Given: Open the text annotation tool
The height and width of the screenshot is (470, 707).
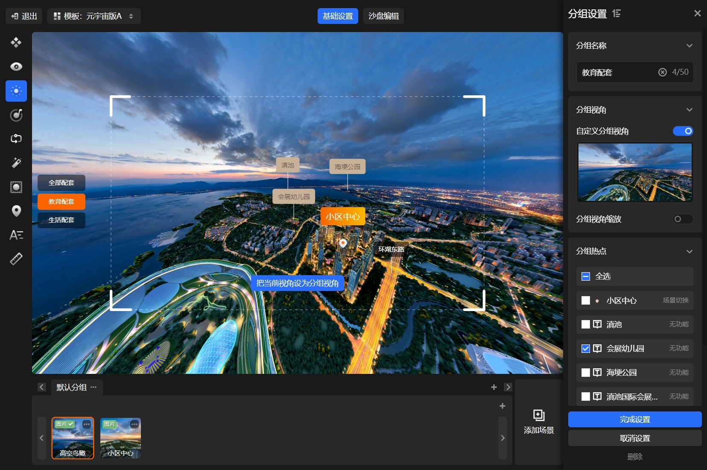Looking at the screenshot, I should 16,235.
